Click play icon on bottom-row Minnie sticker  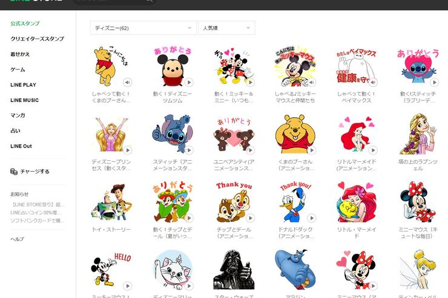373,286
